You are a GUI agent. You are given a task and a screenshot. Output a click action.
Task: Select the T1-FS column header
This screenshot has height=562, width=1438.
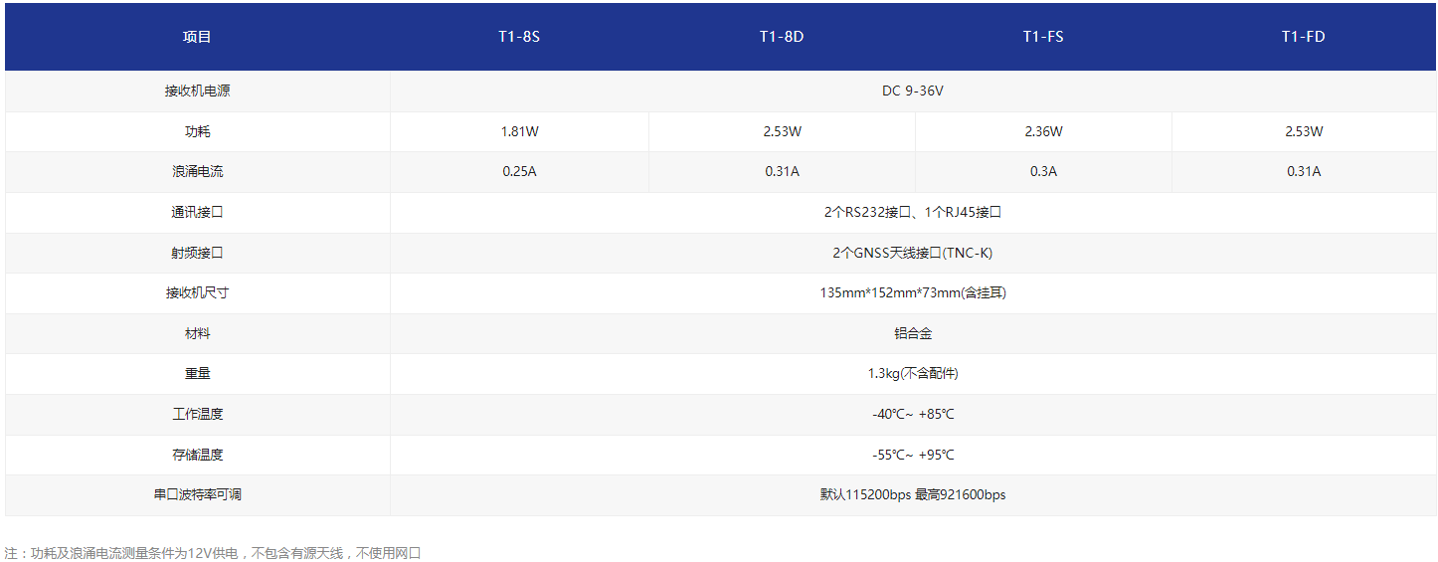coord(1043,37)
